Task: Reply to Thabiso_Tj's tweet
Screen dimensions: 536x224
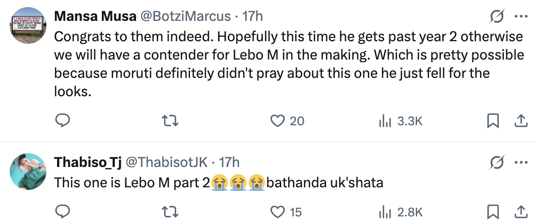Action: (x=62, y=212)
